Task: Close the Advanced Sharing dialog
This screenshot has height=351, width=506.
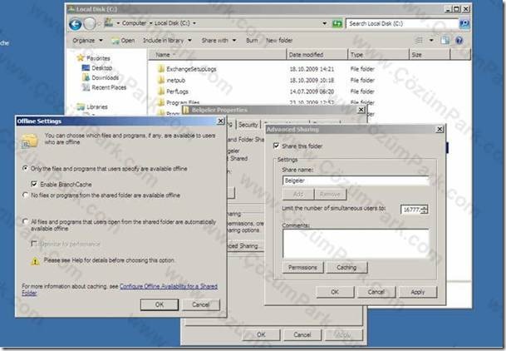Action: click(440, 129)
